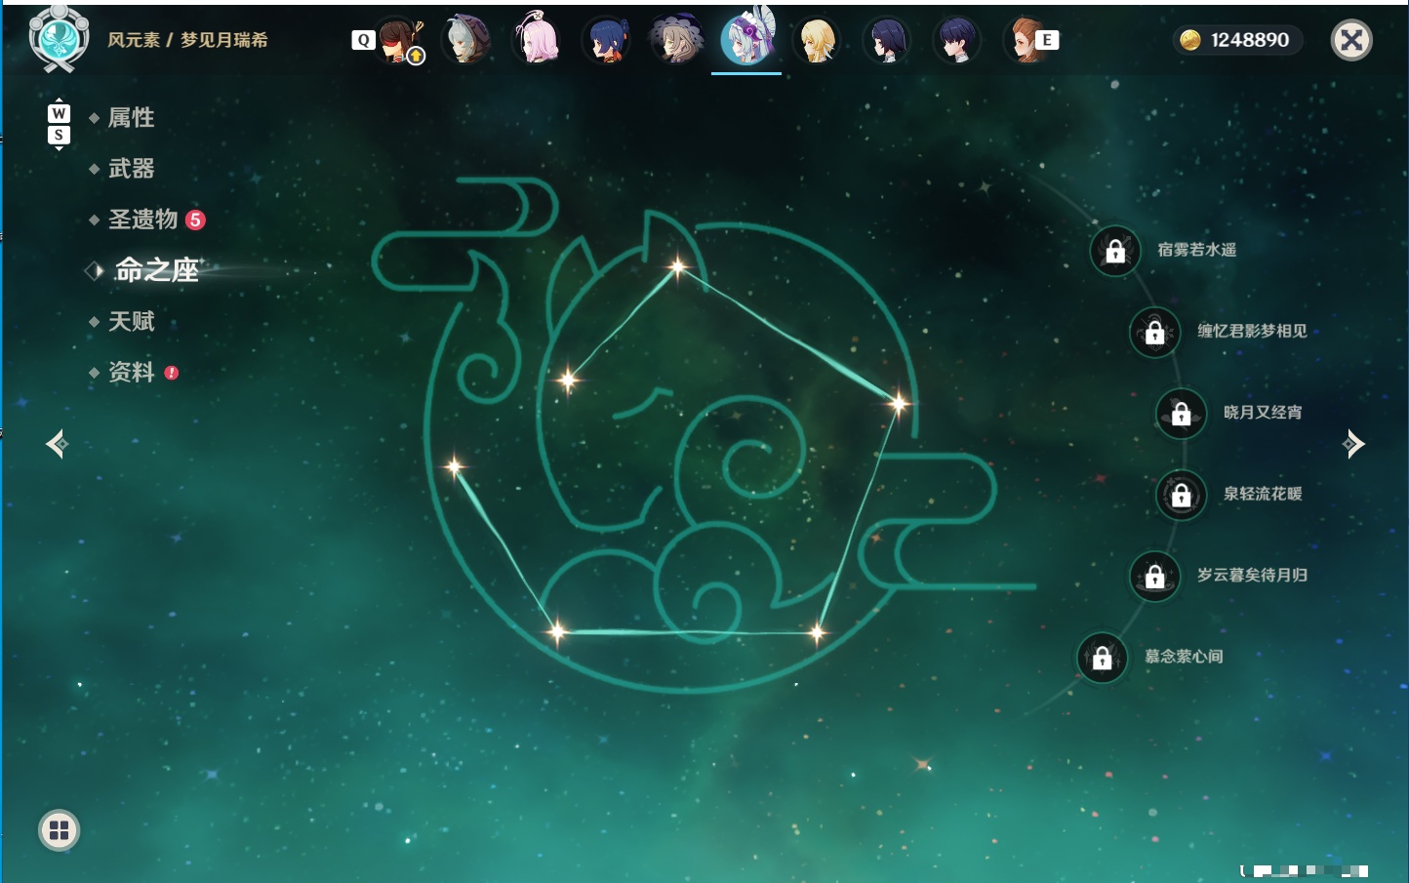The width and height of the screenshot is (1409, 883).
Task: Go to the next character with right arrow
Action: click(1353, 444)
